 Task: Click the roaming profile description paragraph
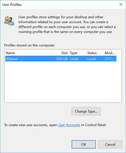coord(67,24)
